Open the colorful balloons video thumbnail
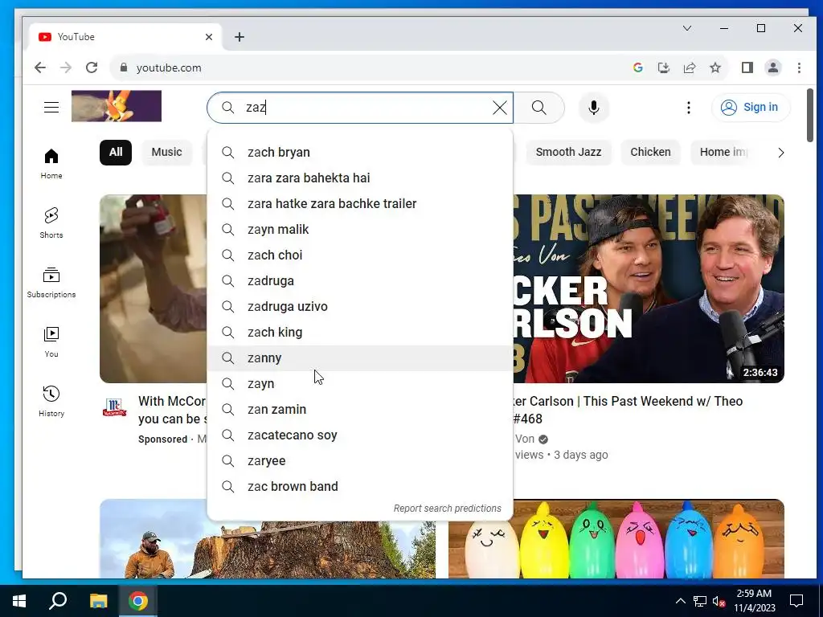 coord(616,539)
